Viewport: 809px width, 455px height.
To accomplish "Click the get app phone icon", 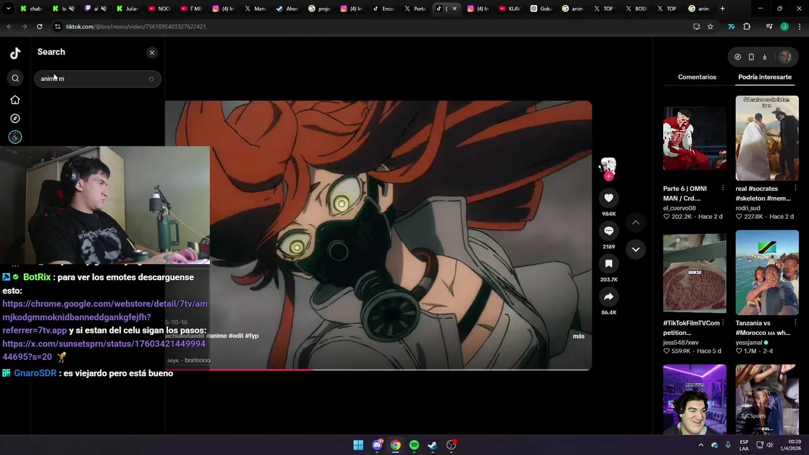I will tap(751, 57).
